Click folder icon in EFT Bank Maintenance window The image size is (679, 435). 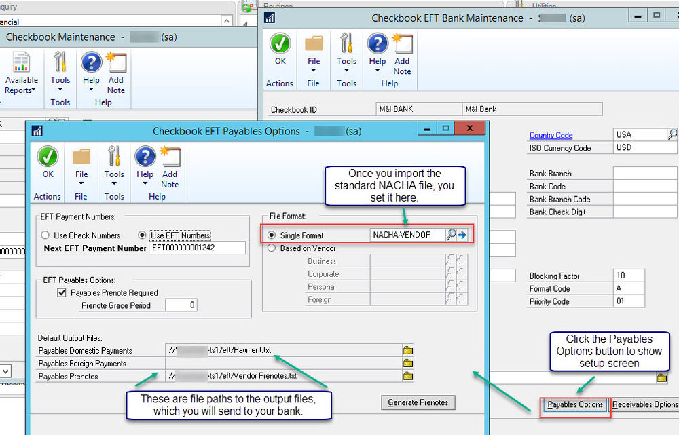[661, 378]
